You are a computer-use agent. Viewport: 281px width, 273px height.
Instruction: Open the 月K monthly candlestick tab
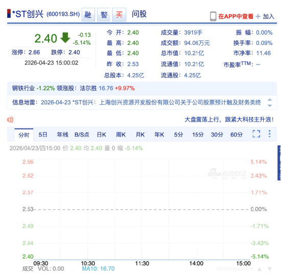140,134
